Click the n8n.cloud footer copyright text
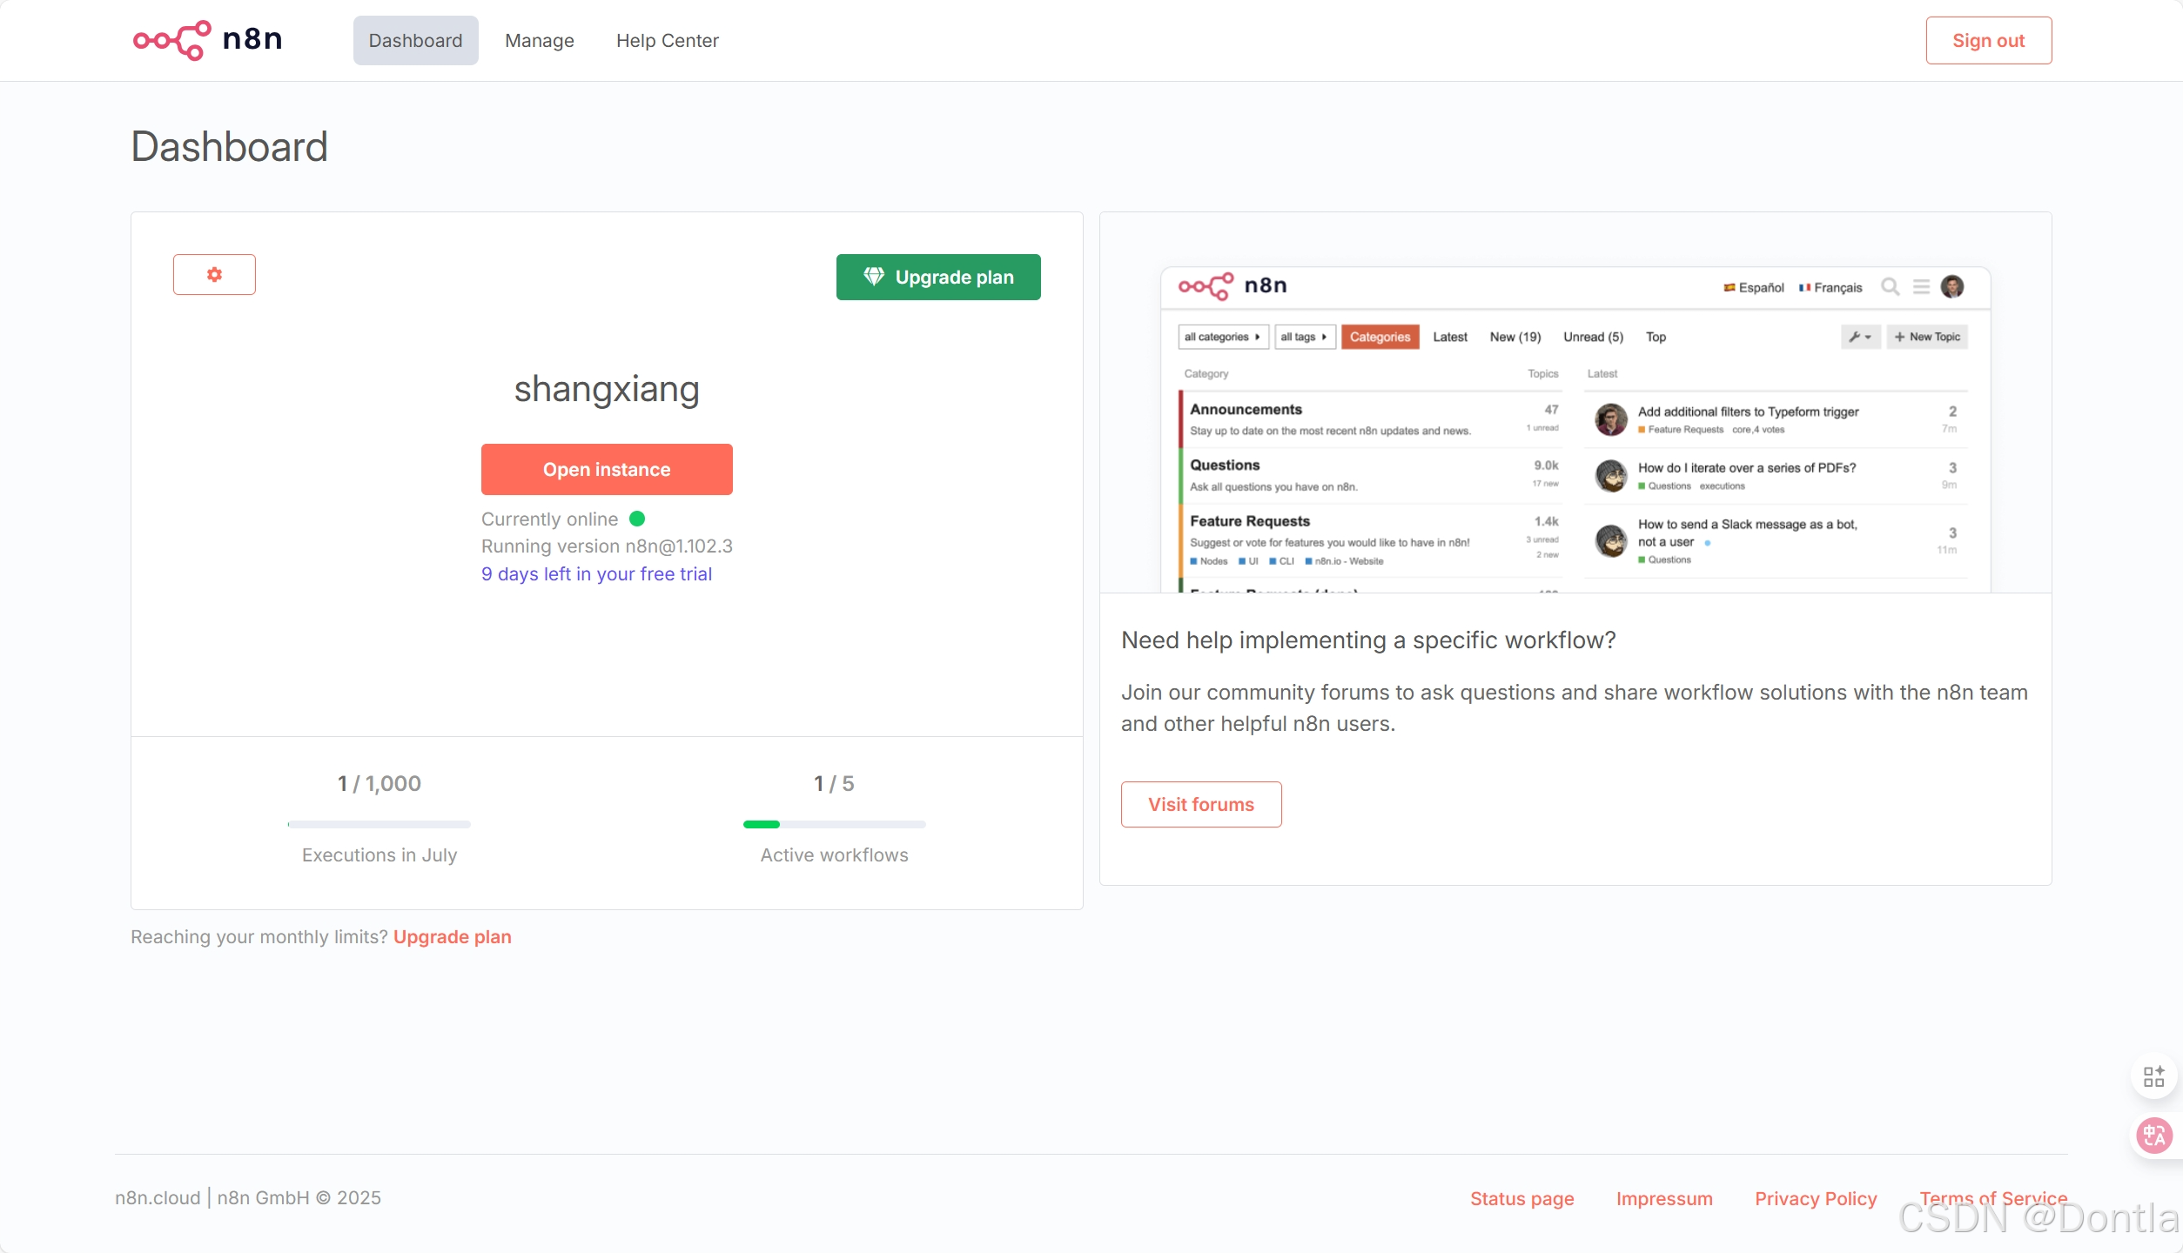Image resolution: width=2183 pixels, height=1253 pixels. [248, 1198]
